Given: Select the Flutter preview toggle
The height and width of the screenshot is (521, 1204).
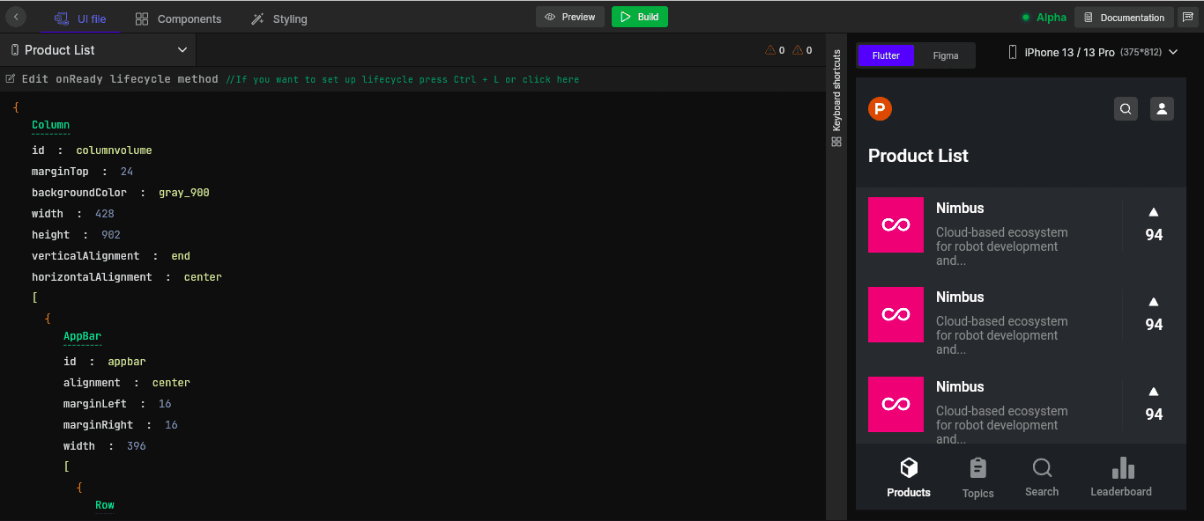Looking at the screenshot, I should pyautogui.click(x=886, y=55).
